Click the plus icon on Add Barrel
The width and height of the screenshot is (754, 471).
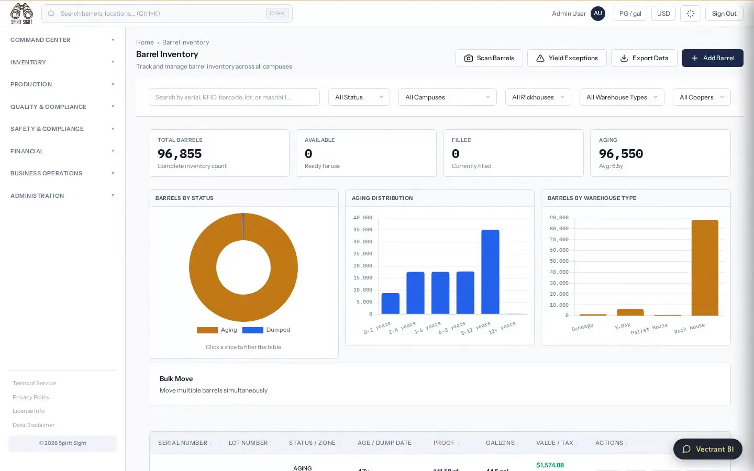pos(695,58)
